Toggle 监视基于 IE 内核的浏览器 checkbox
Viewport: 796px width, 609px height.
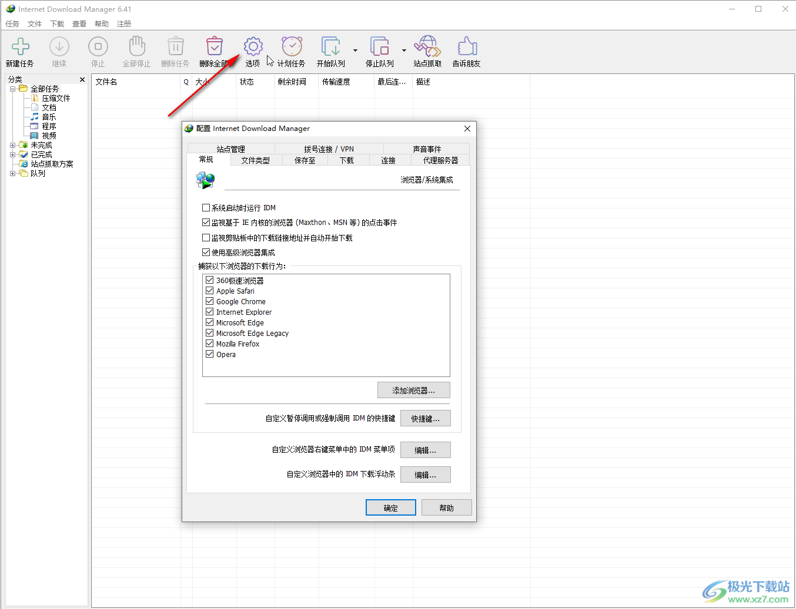206,222
